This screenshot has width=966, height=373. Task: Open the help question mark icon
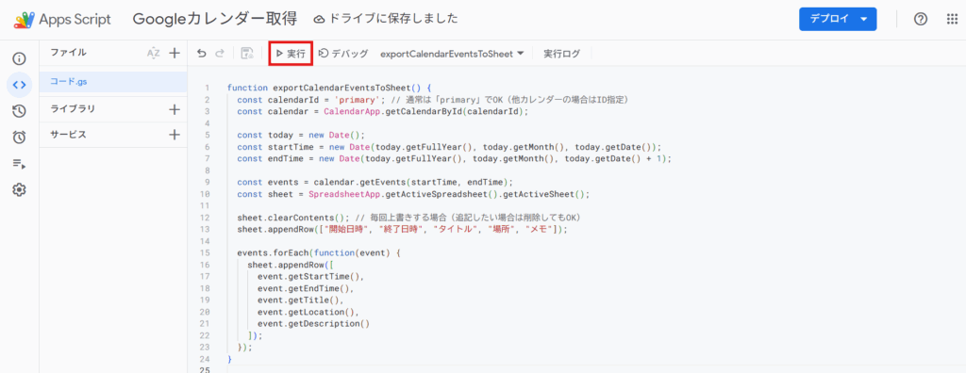921,19
